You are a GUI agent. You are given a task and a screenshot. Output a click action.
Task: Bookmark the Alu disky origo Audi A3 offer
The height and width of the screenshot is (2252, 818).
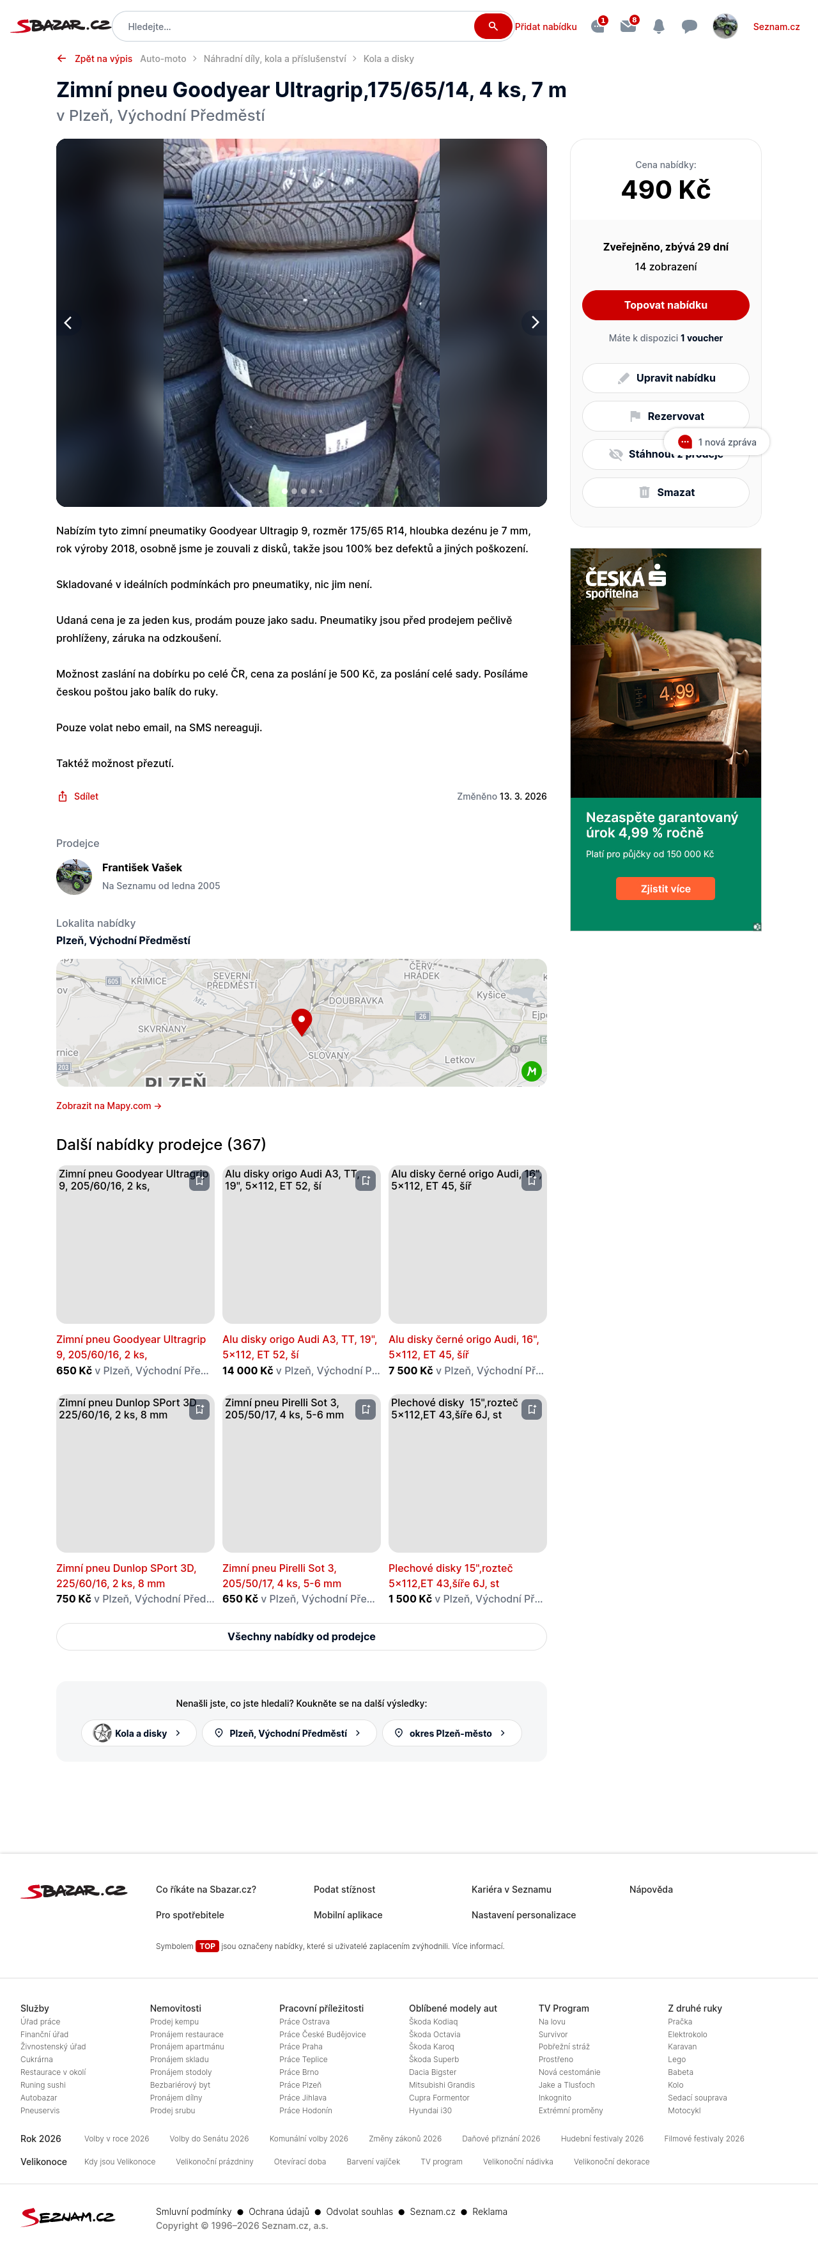click(x=366, y=1180)
